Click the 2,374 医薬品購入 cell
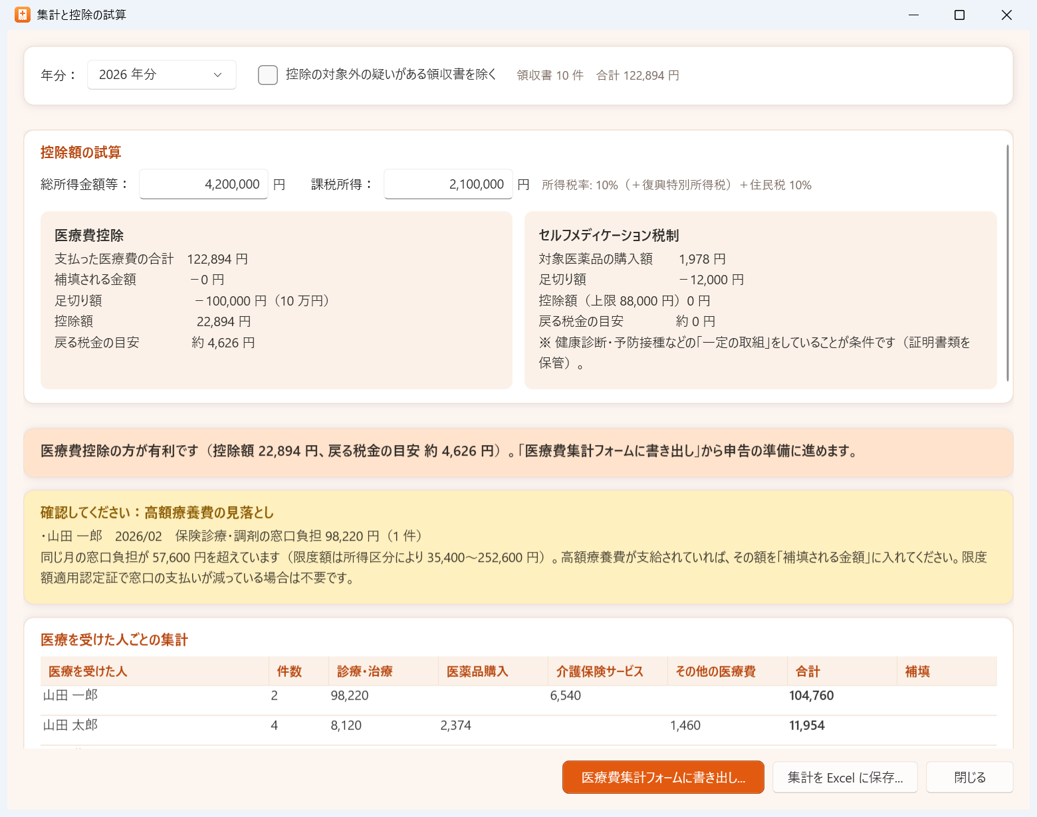This screenshot has height=817, width=1037. [455, 725]
